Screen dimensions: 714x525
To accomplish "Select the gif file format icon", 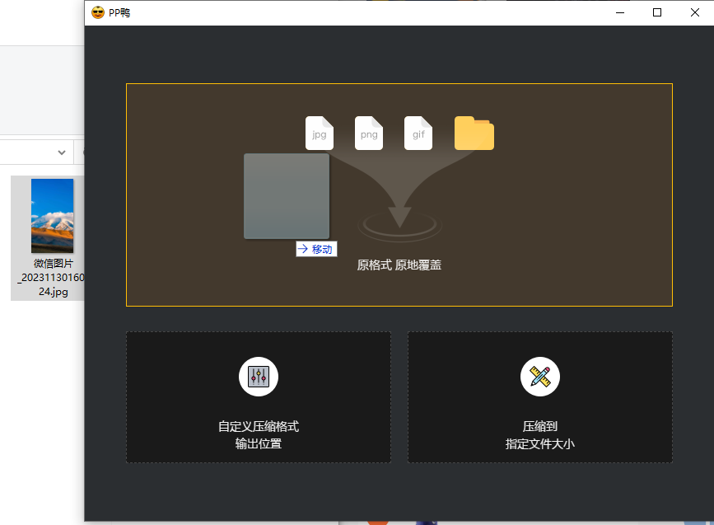I will point(418,132).
